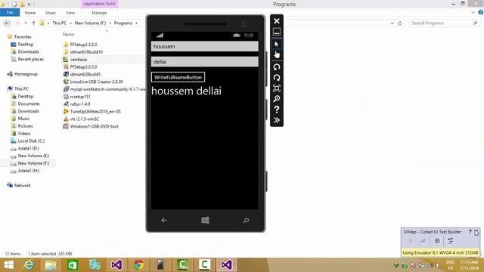Image resolution: width=484 pixels, height=272 pixels.
Task: Select the mysql-workbench-community installer file
Action: pyautogui.click(x=107, y=89)
